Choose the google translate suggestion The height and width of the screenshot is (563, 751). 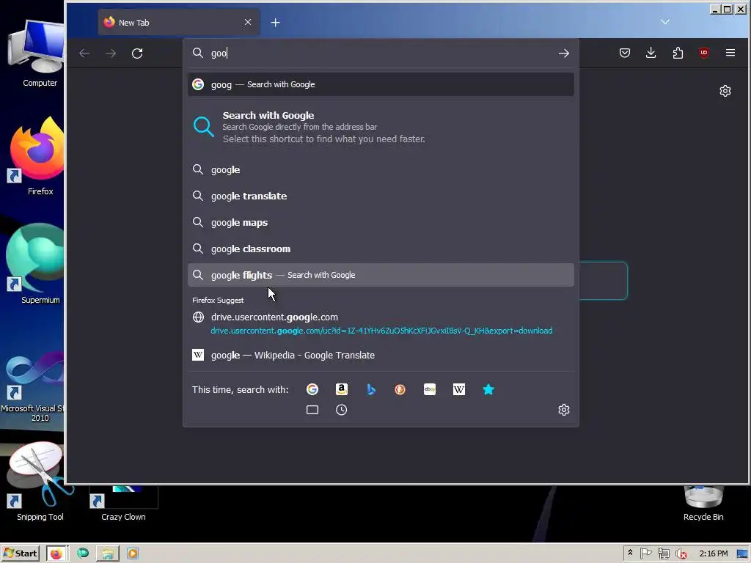point(381,196)
